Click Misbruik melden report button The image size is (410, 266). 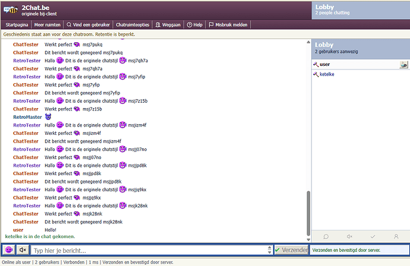tap(228, 25)
